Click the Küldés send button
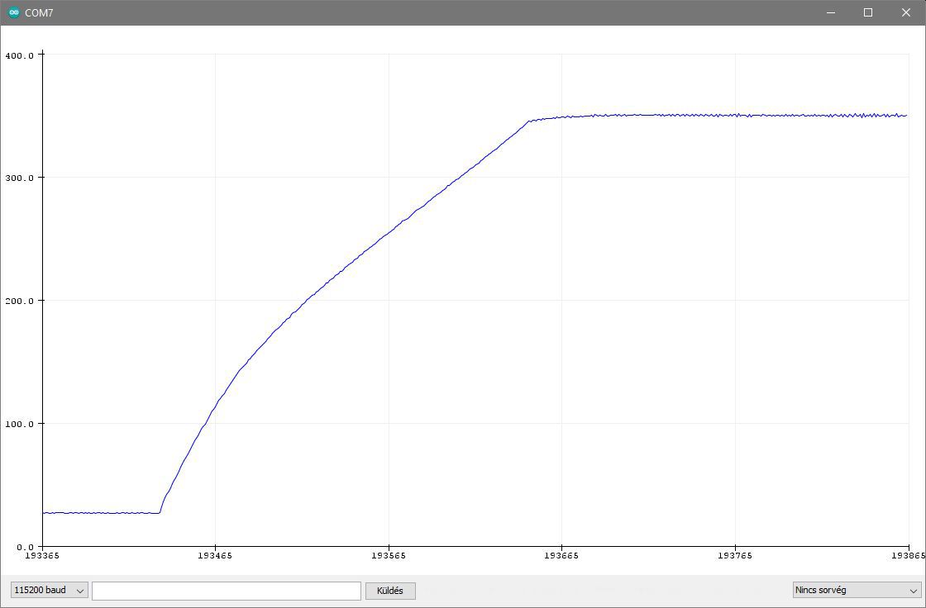 tap(390, 591)
